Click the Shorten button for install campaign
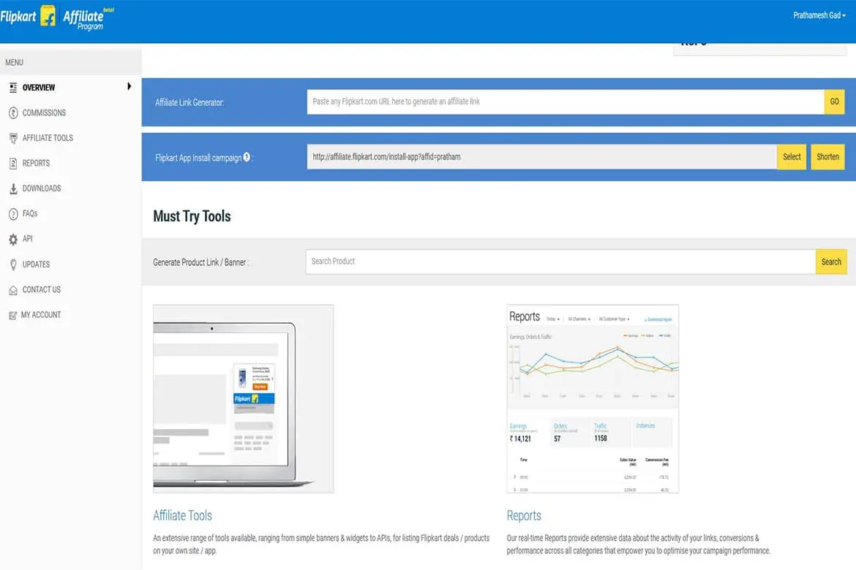This screenshot has width=856, height=570. click(x=827, y=156)
